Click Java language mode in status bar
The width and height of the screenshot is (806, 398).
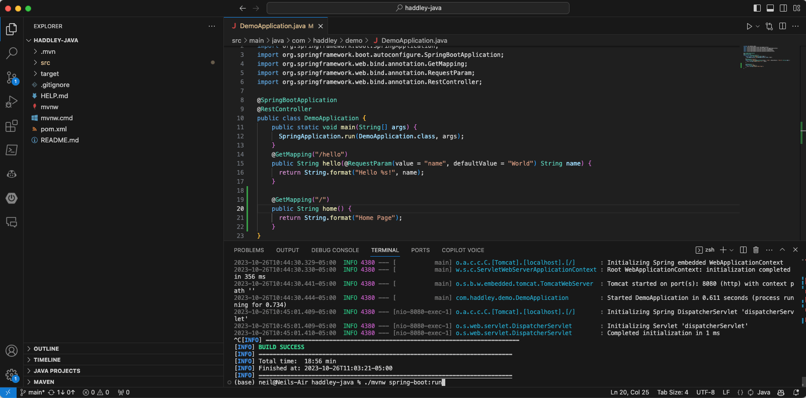pos(763,392)
